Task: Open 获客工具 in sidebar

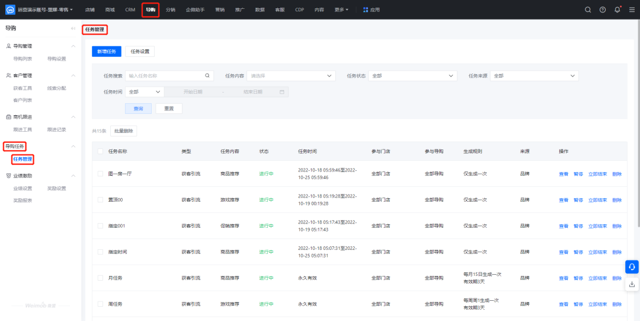Action: pyautogui.click(x=23, y=88)
